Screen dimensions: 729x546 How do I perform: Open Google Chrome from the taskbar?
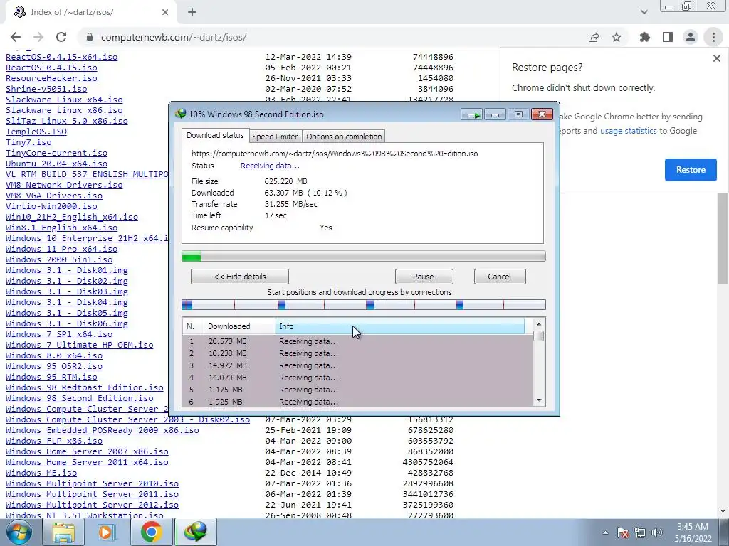[x=151, y=532]
